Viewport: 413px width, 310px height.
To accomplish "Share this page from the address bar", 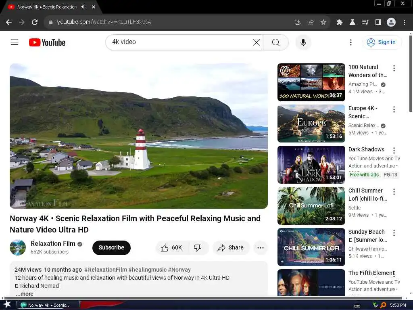I will (x=311, y=23).
